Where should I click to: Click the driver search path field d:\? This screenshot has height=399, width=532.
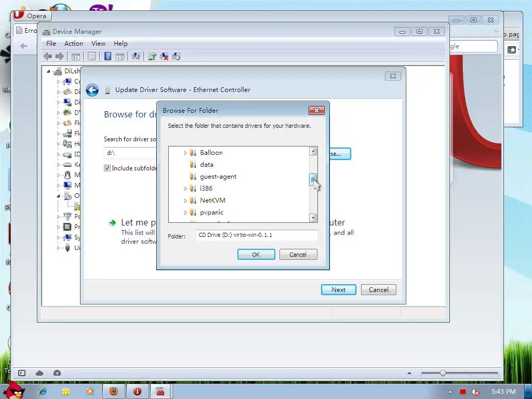pos(130,153)
